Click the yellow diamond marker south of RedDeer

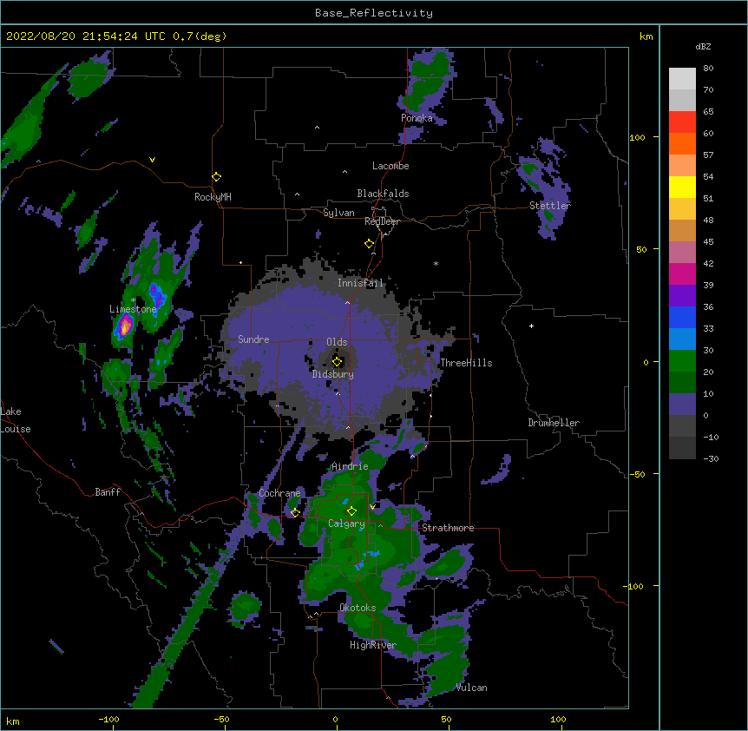pos(370,244)
